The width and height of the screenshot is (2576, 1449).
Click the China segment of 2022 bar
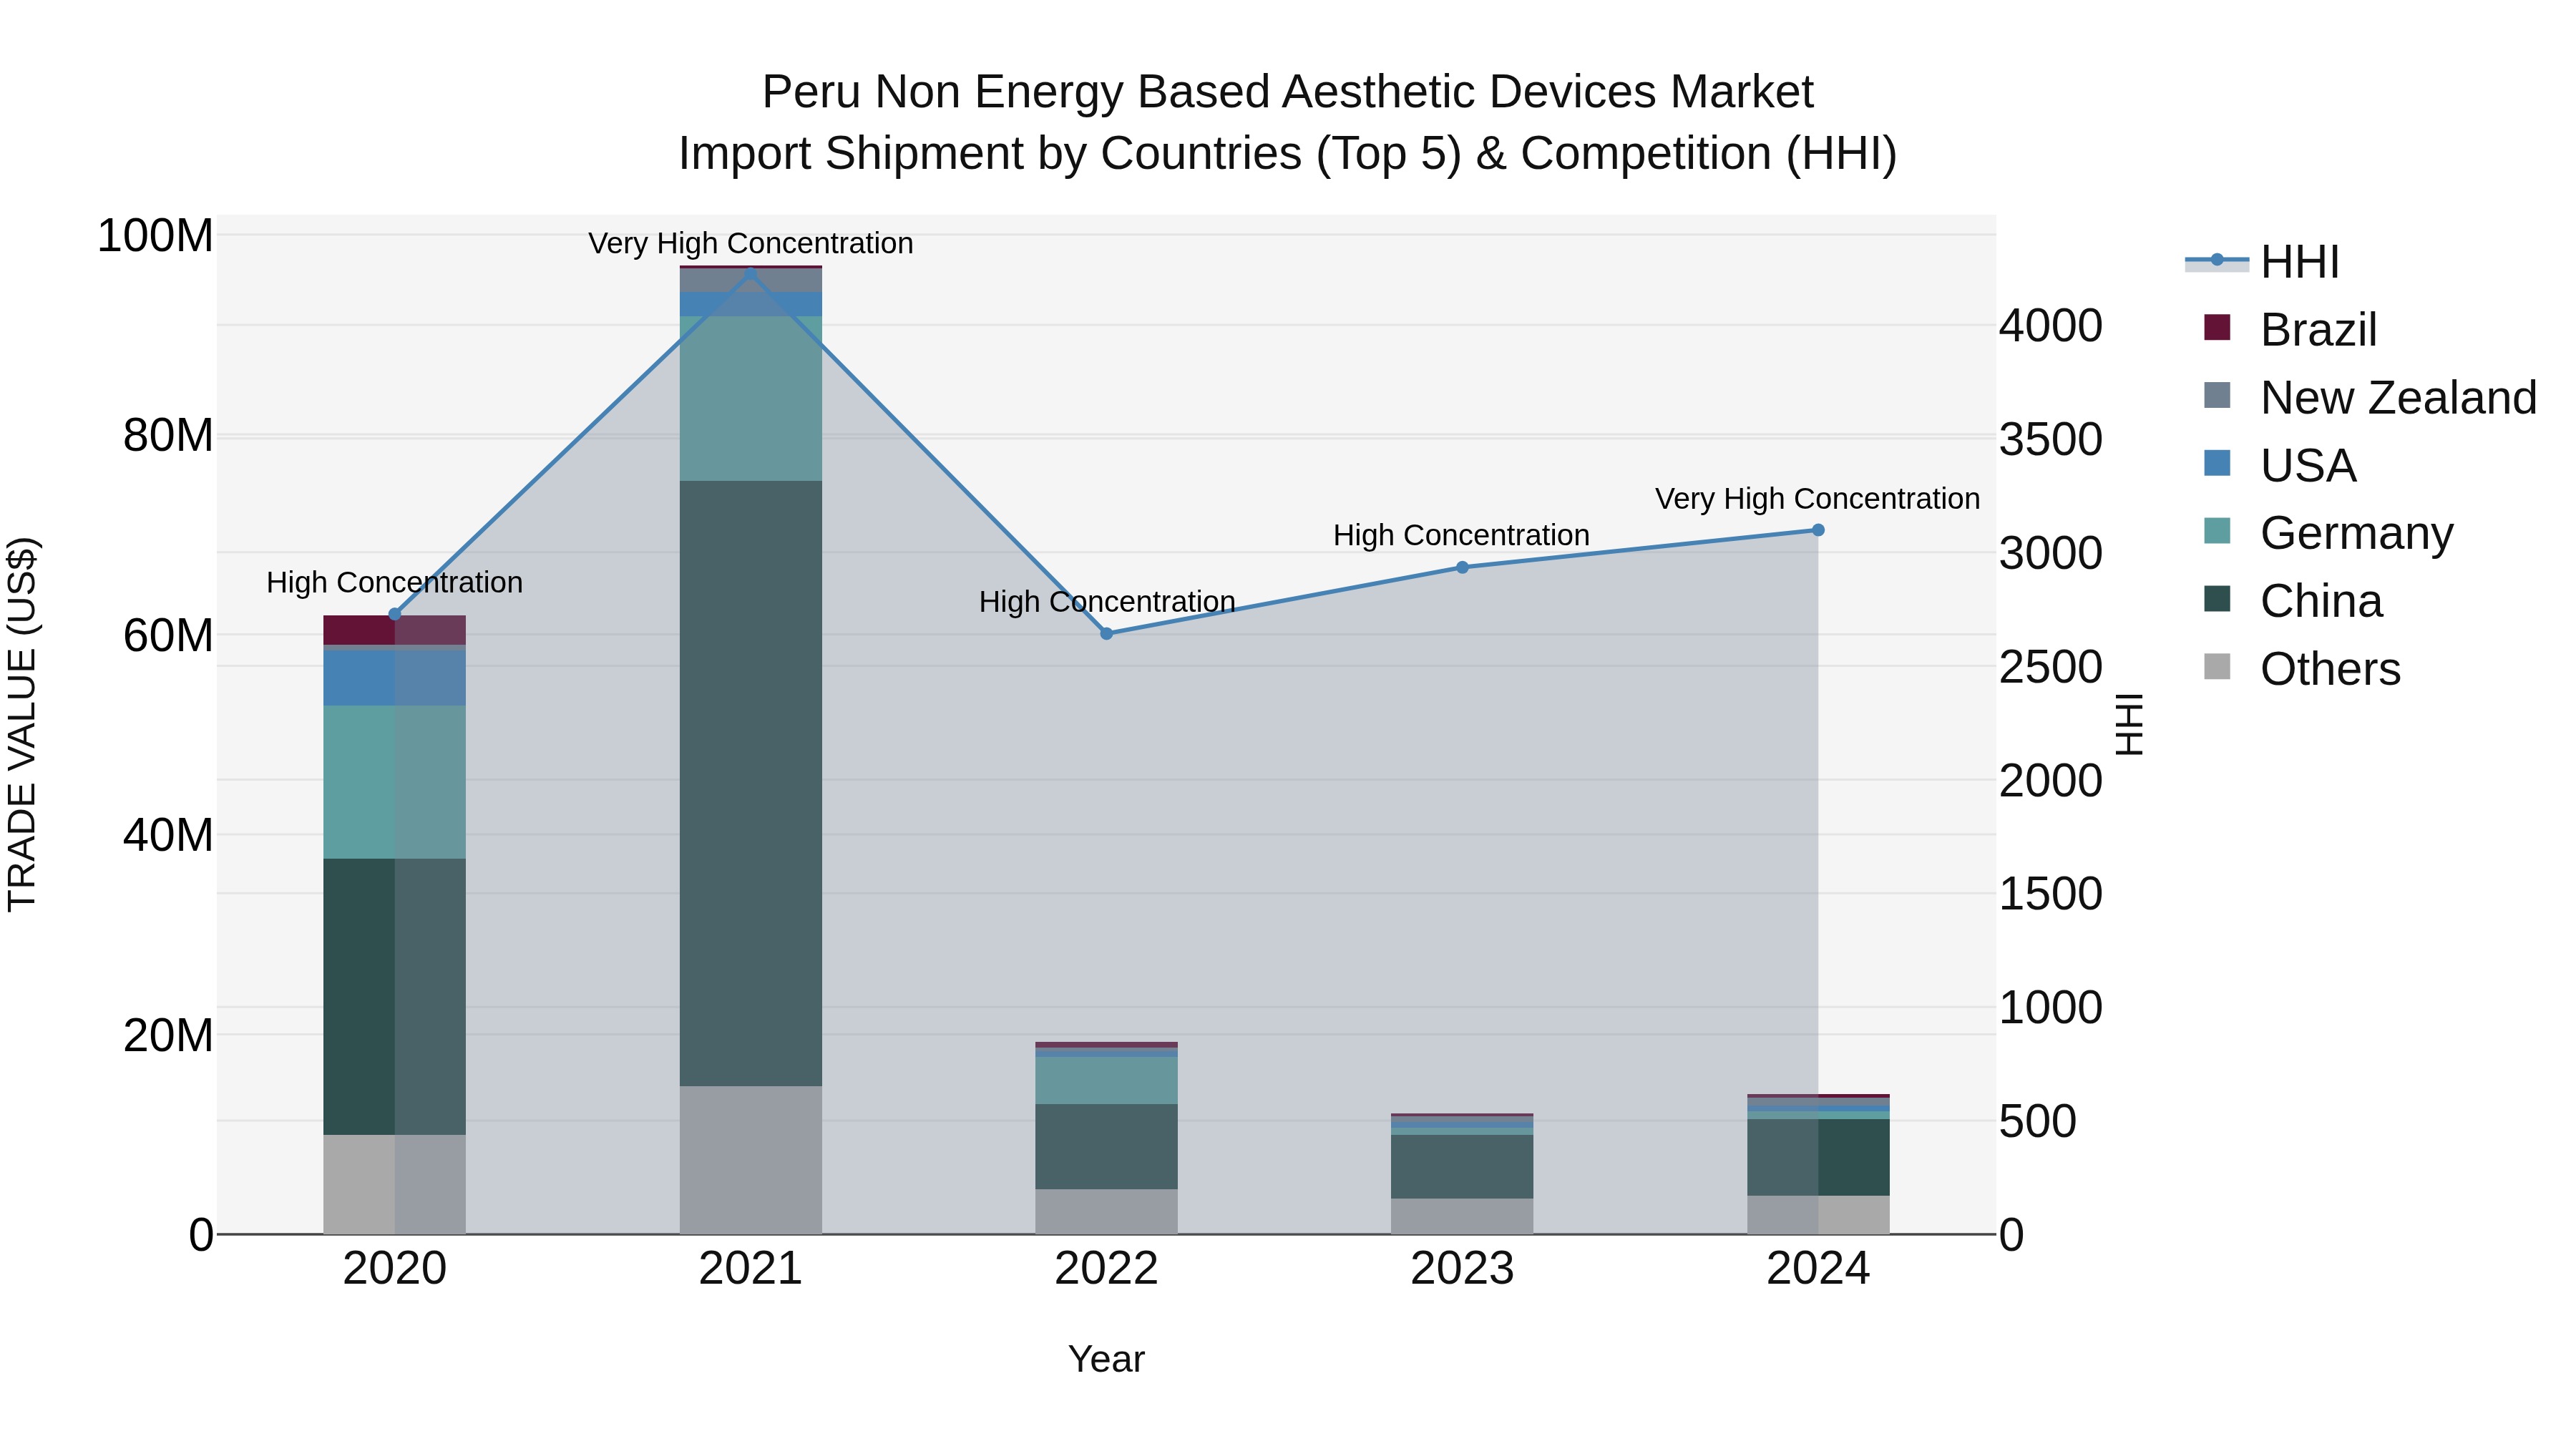1106,1146
